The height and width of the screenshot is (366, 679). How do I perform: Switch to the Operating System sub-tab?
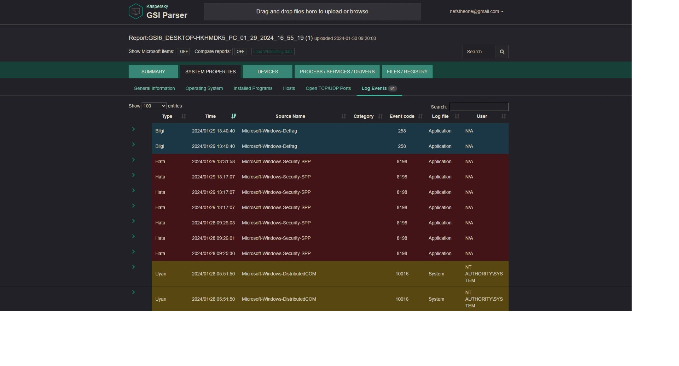tap(204, 88)
